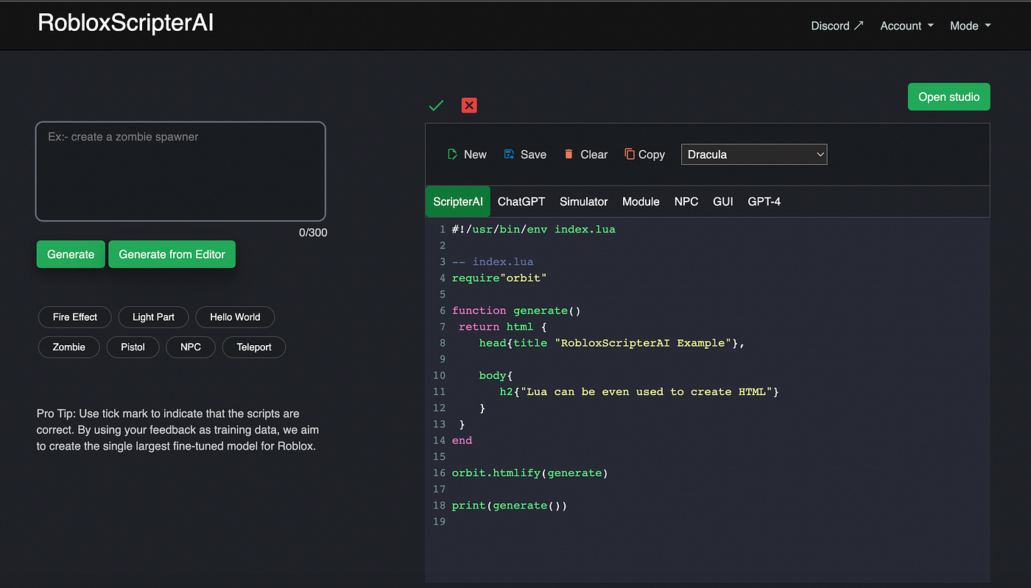Switch to the GUI tab
This screenshot has width=1031, height=588.
[x=723, y=202]
